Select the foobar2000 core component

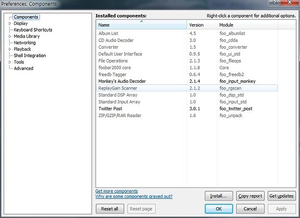tap(187, 68)
